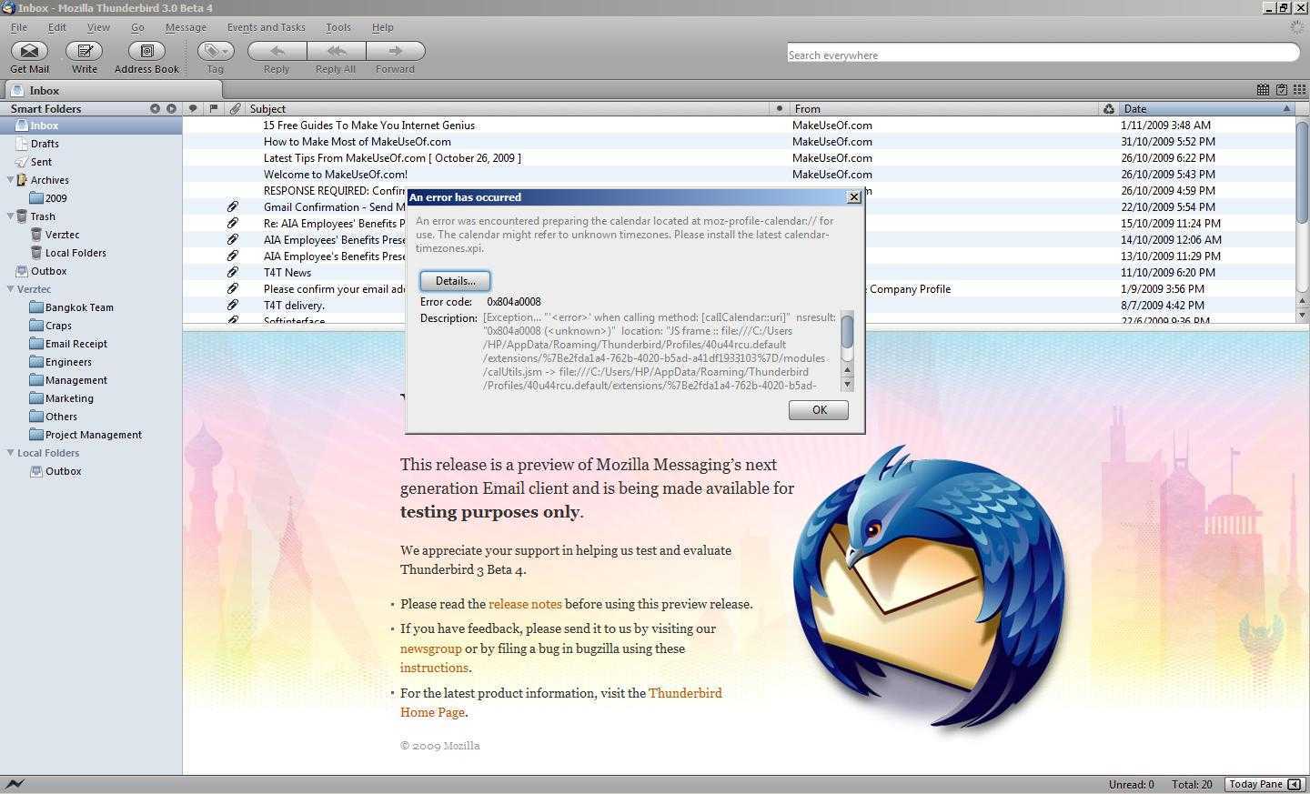The height and width of the screenshot is (794, 1310).
Task: Sort messages by Subject column header
Action: (x=507, y=108)
